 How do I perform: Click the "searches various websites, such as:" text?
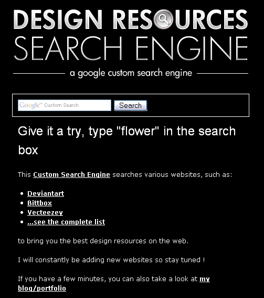click(172, 175)
